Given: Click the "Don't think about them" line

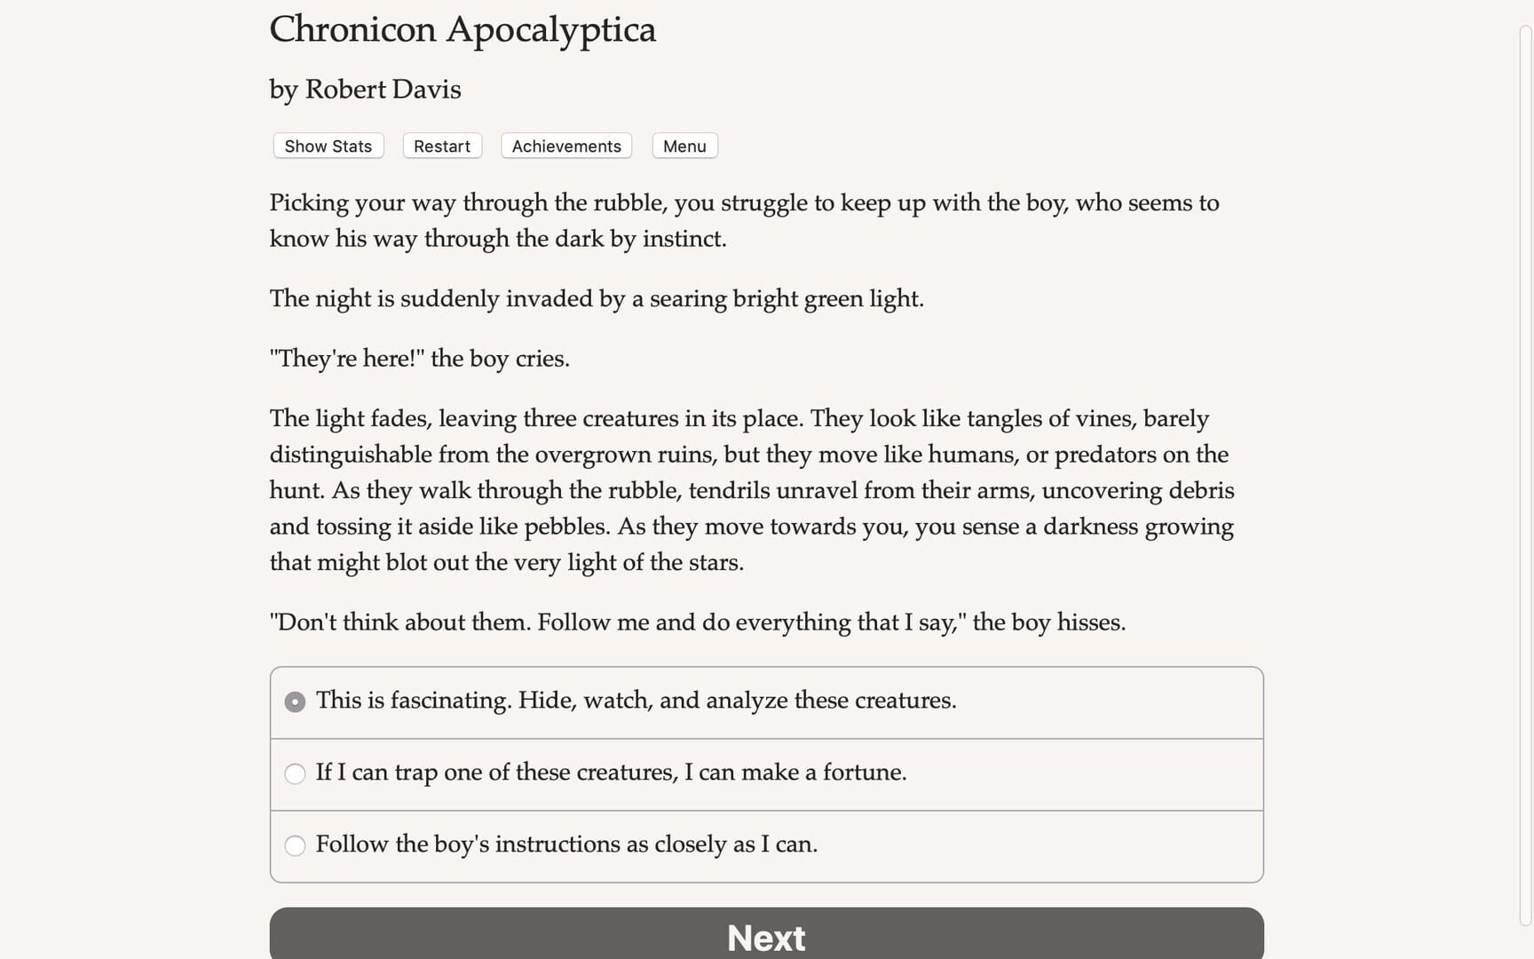Looking at the screenshot, I should tap(697, 622).
